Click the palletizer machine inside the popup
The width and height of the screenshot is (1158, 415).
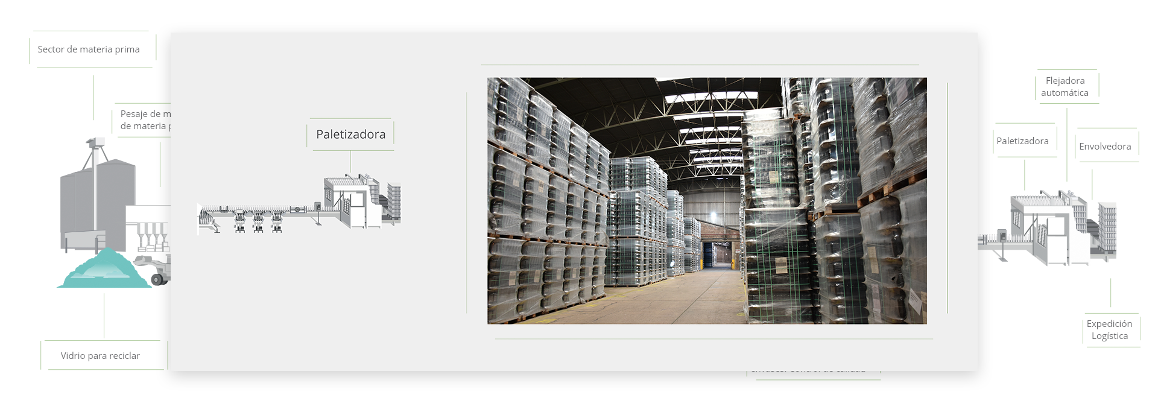click(353, 202)
